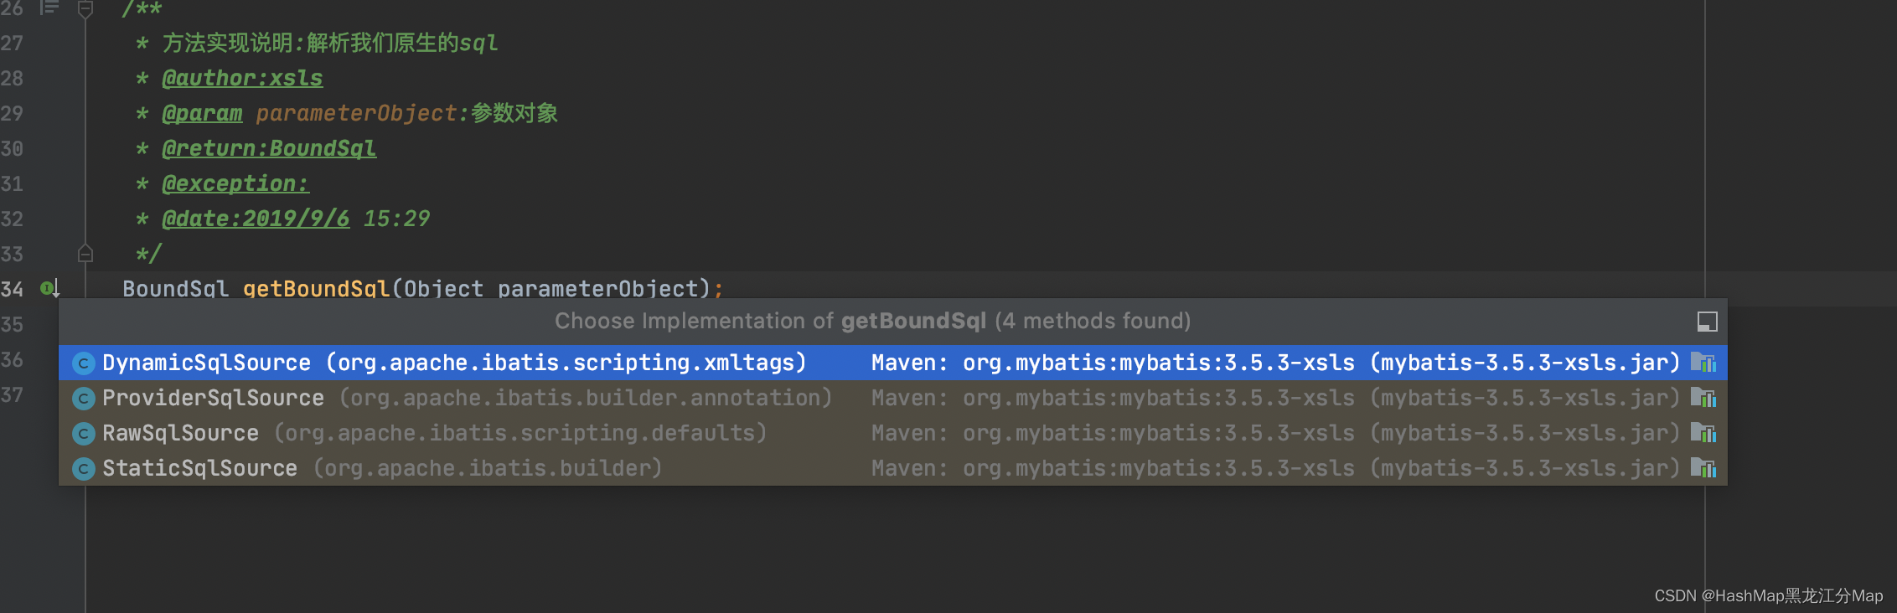
Task: Click Choose Implementation popup title
Action: click(x=872, y=321)
